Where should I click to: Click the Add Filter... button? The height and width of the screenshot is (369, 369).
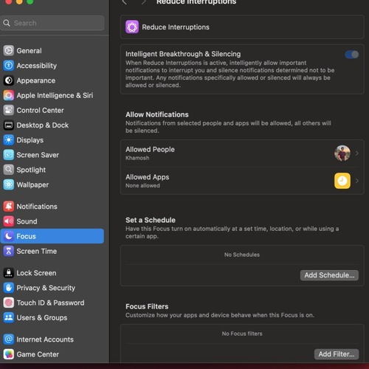click(337, 354)
